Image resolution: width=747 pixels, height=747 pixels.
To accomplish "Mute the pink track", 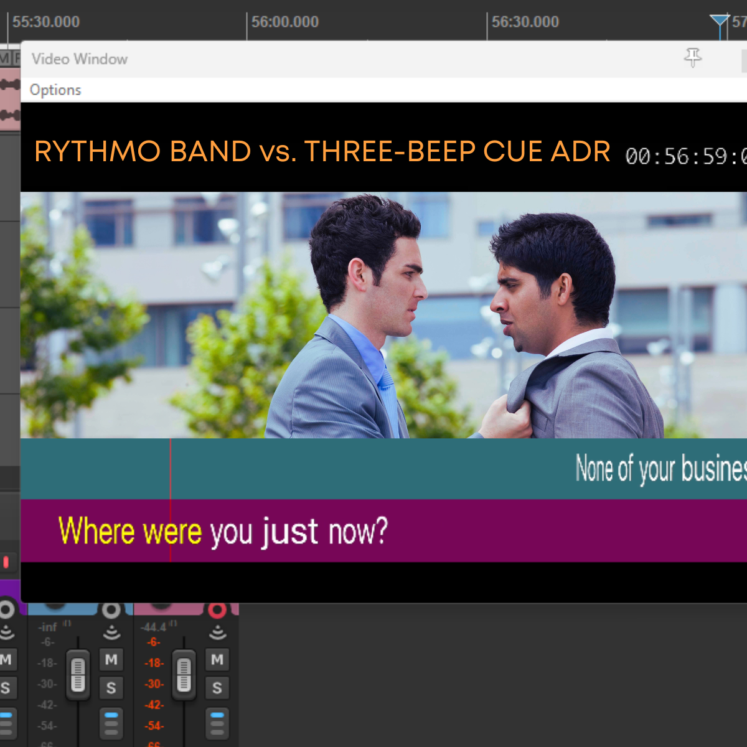I will (217, 659).
